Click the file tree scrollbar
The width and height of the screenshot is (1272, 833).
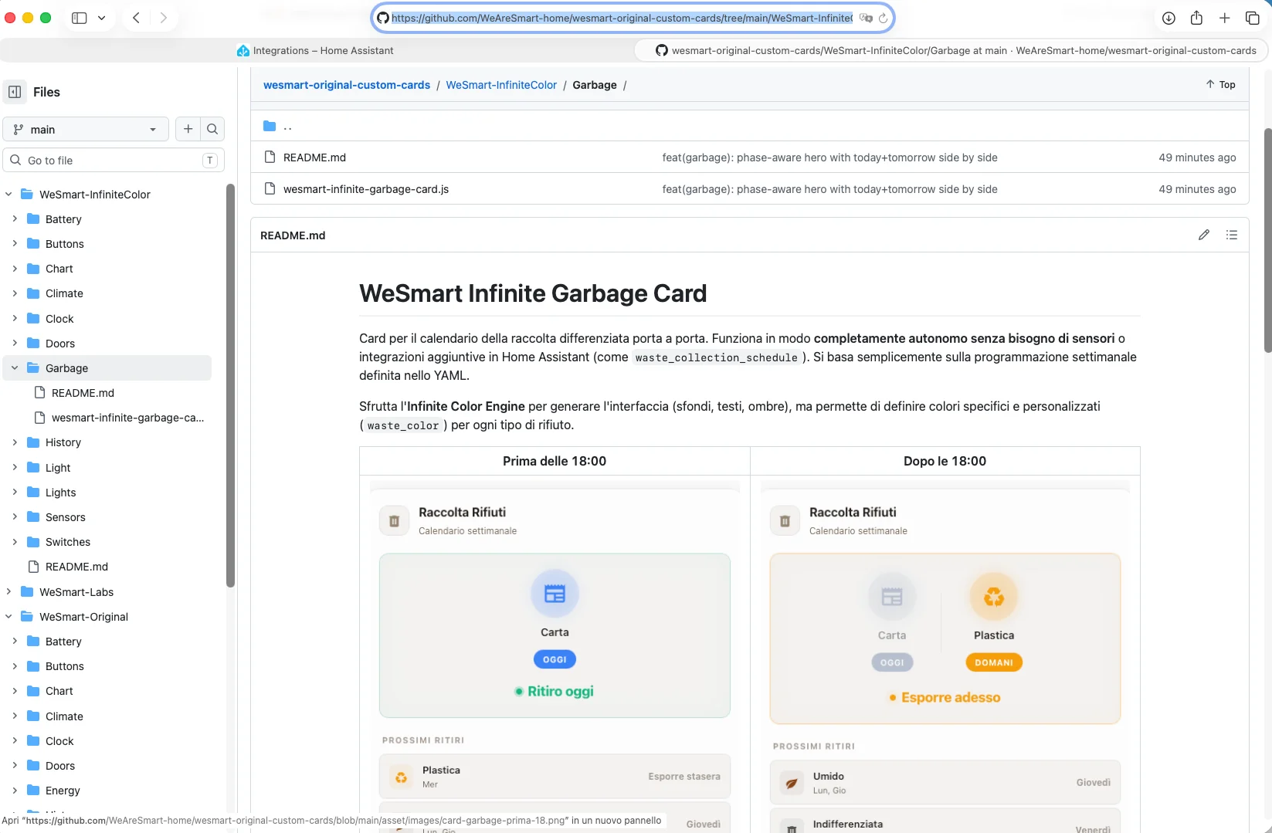point(230,386)
